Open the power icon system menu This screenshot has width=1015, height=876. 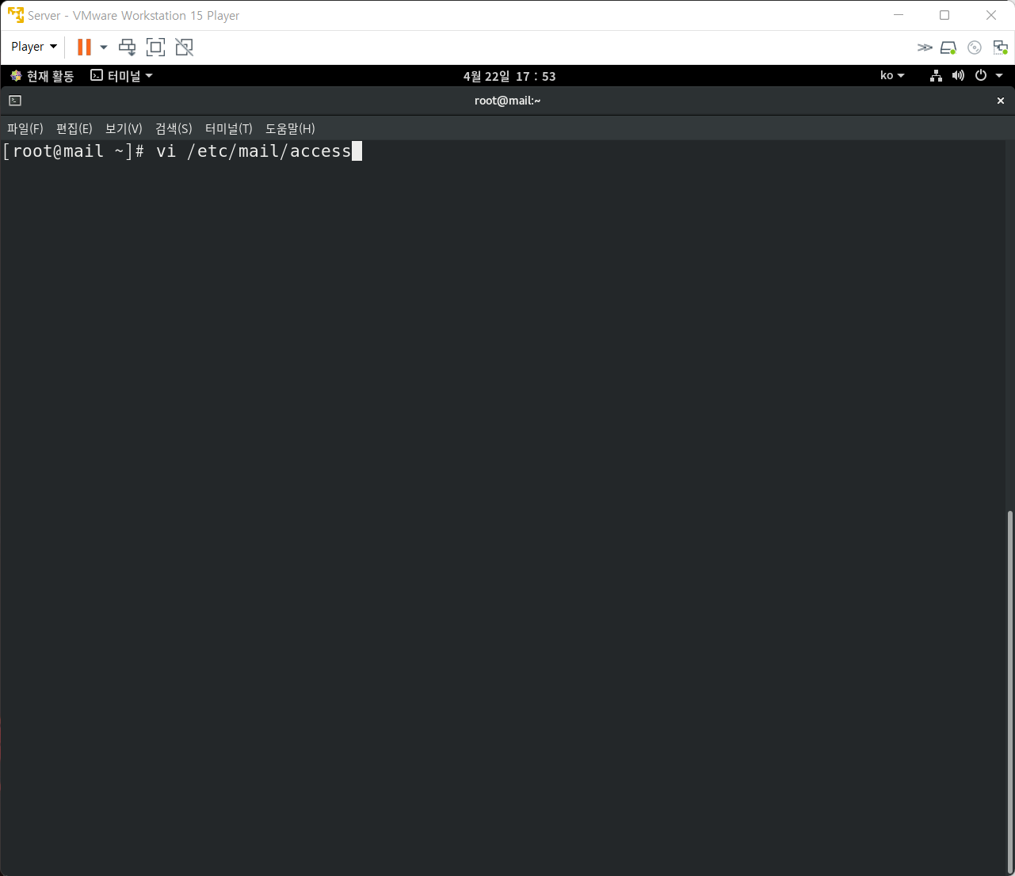pyautogui.click(x=981, y=76)
